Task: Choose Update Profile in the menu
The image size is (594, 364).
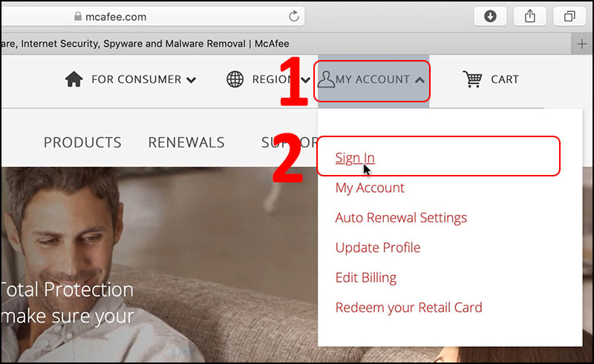Action: (377, 248)
